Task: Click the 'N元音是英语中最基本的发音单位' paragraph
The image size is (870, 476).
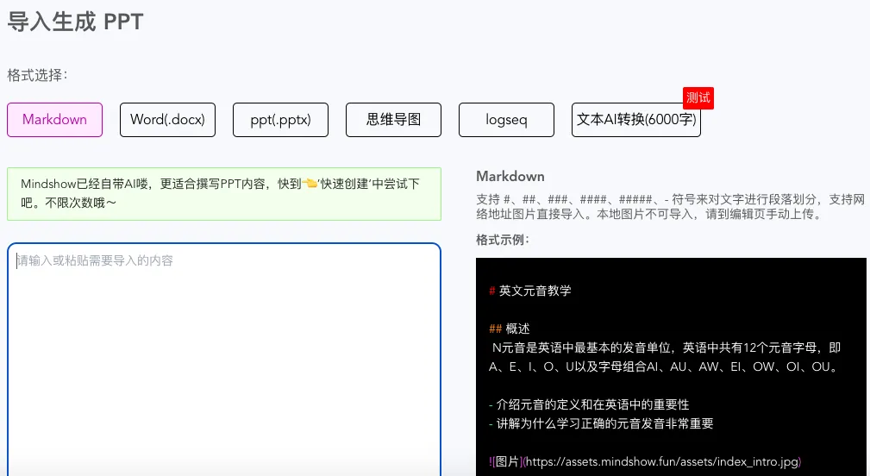Action: tap(665, 357)
